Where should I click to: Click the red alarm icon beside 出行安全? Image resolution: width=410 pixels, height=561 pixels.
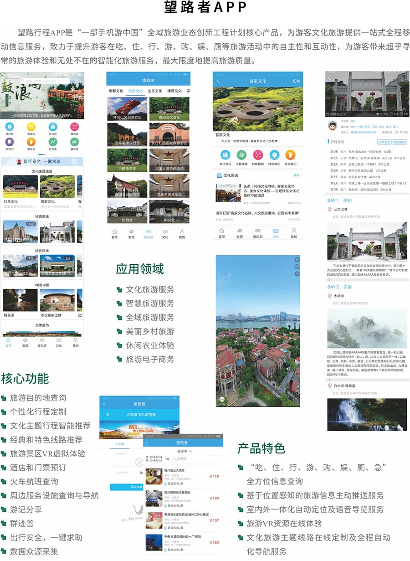pos(19,161)
